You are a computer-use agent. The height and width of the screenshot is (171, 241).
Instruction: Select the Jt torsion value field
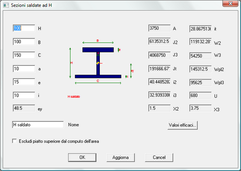click(x=160, y=69)
